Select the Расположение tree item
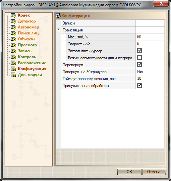The image size is (171, 181). 32,63
